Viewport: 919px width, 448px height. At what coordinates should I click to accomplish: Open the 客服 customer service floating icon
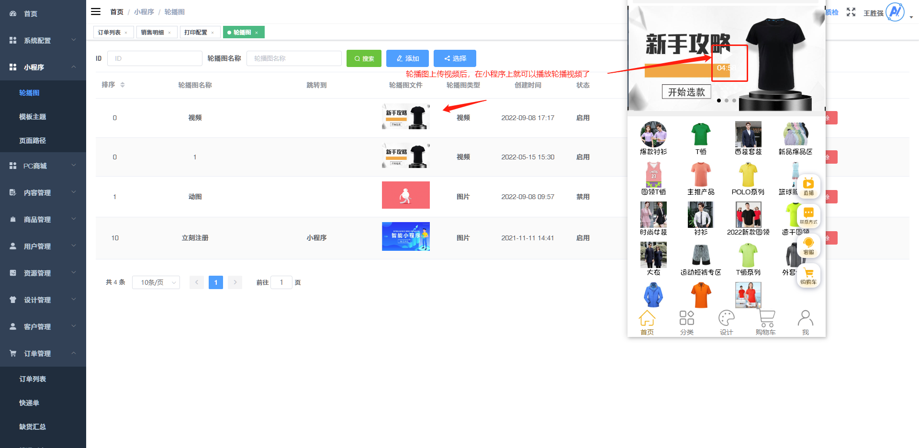tap(809, 246)
